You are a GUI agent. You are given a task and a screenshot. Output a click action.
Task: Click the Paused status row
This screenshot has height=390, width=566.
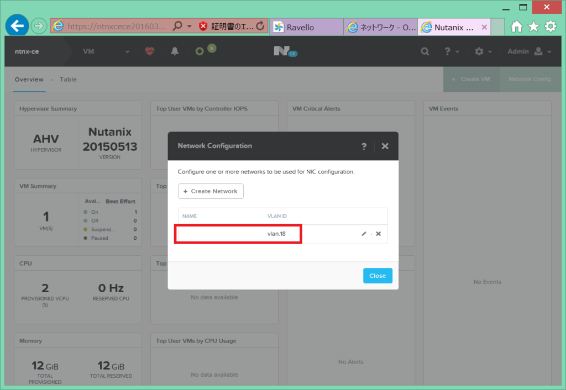tap(110, 238)
